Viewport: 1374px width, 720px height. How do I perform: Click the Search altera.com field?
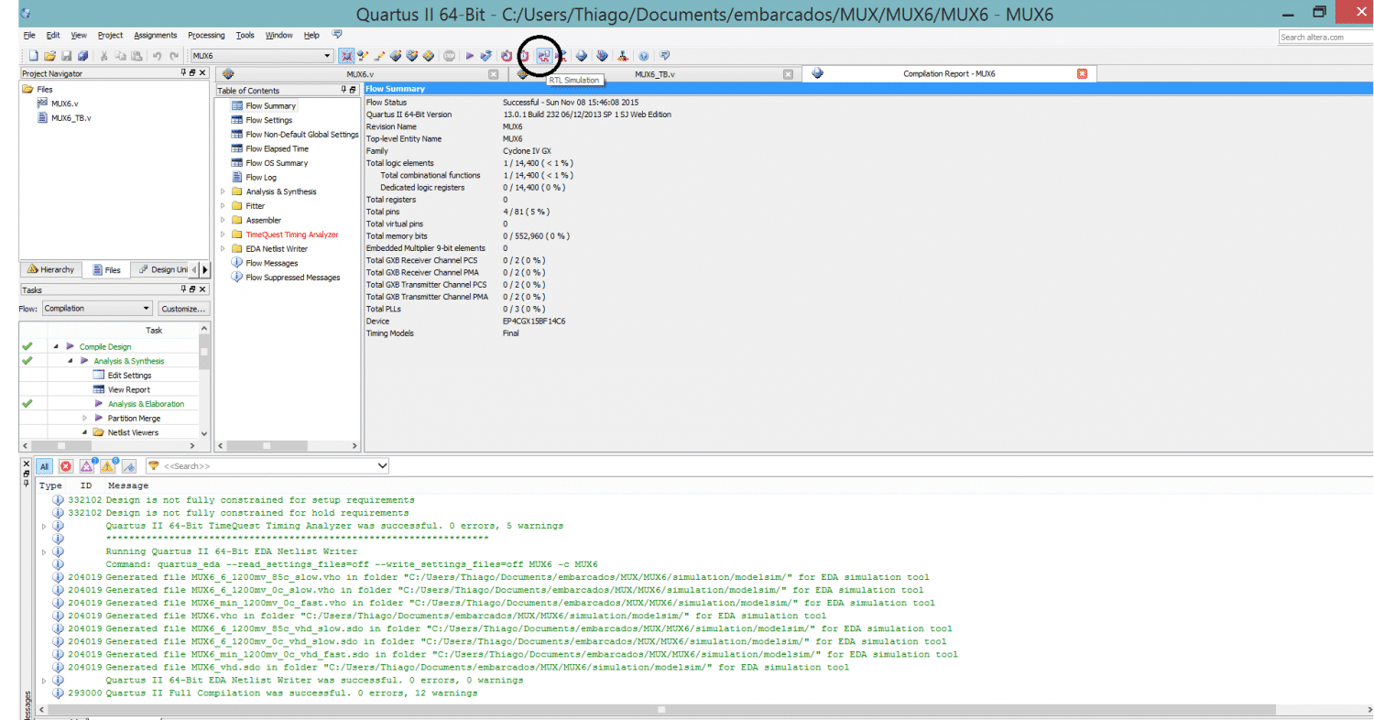[x=1325, y=37]
